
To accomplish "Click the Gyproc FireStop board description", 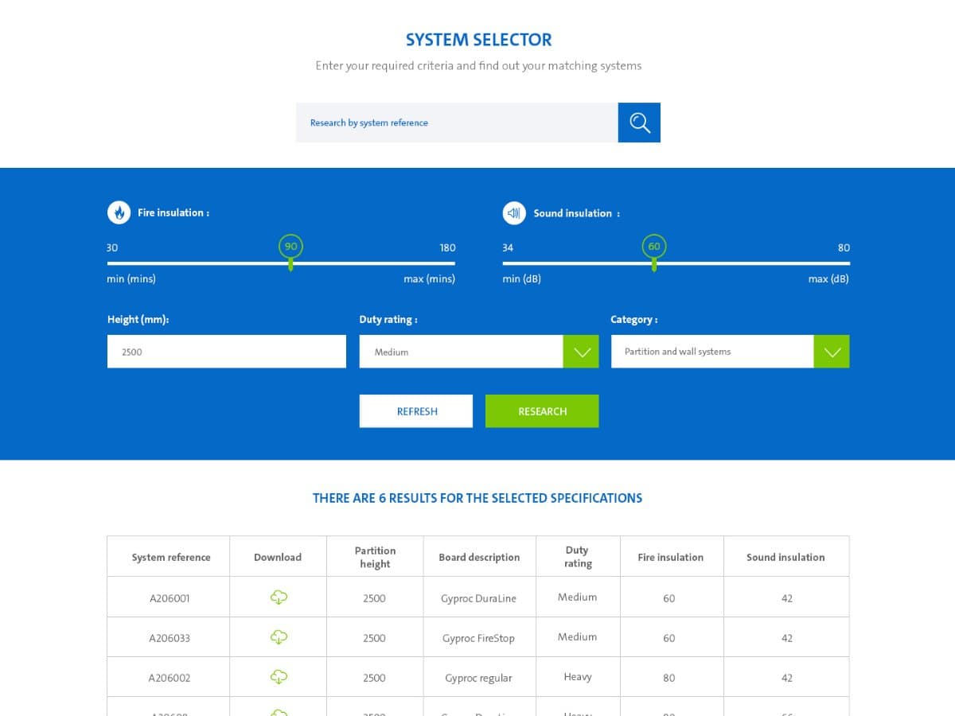I will [479, 638].
